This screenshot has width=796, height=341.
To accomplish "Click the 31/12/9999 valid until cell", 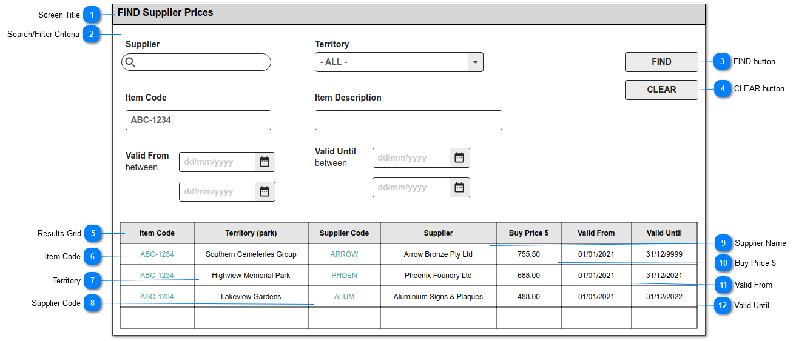I will pos(664,254).
